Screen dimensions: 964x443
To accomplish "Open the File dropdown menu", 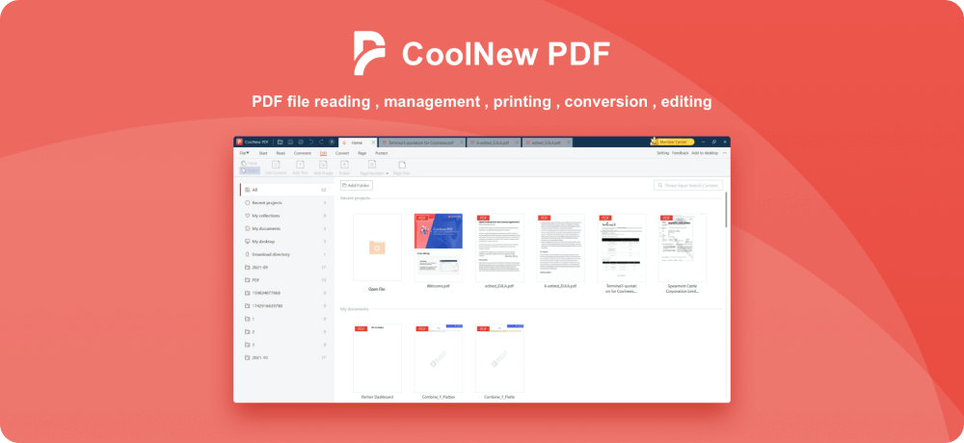I will coord(244,153).
